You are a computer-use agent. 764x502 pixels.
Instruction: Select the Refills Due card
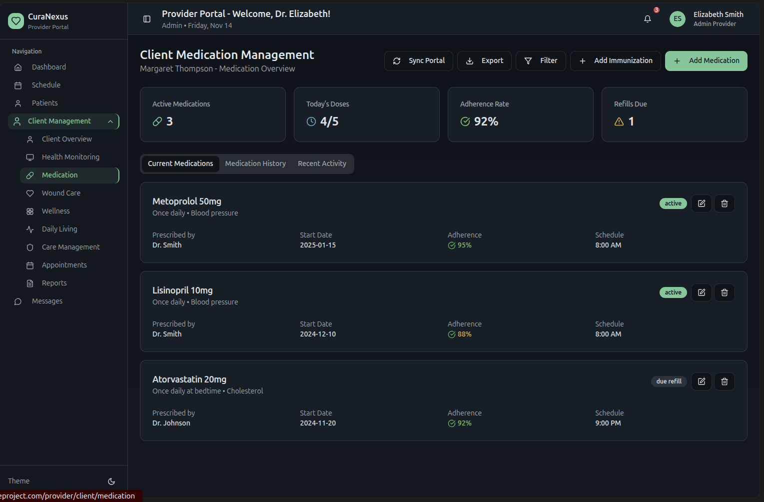coord(674,114)
